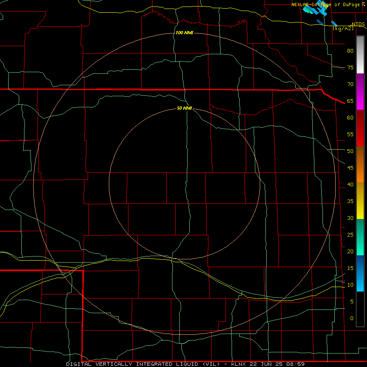Click the blue band of the color scale
The height and width of the screenshot is (367, 367).
(x=360, y=273)
